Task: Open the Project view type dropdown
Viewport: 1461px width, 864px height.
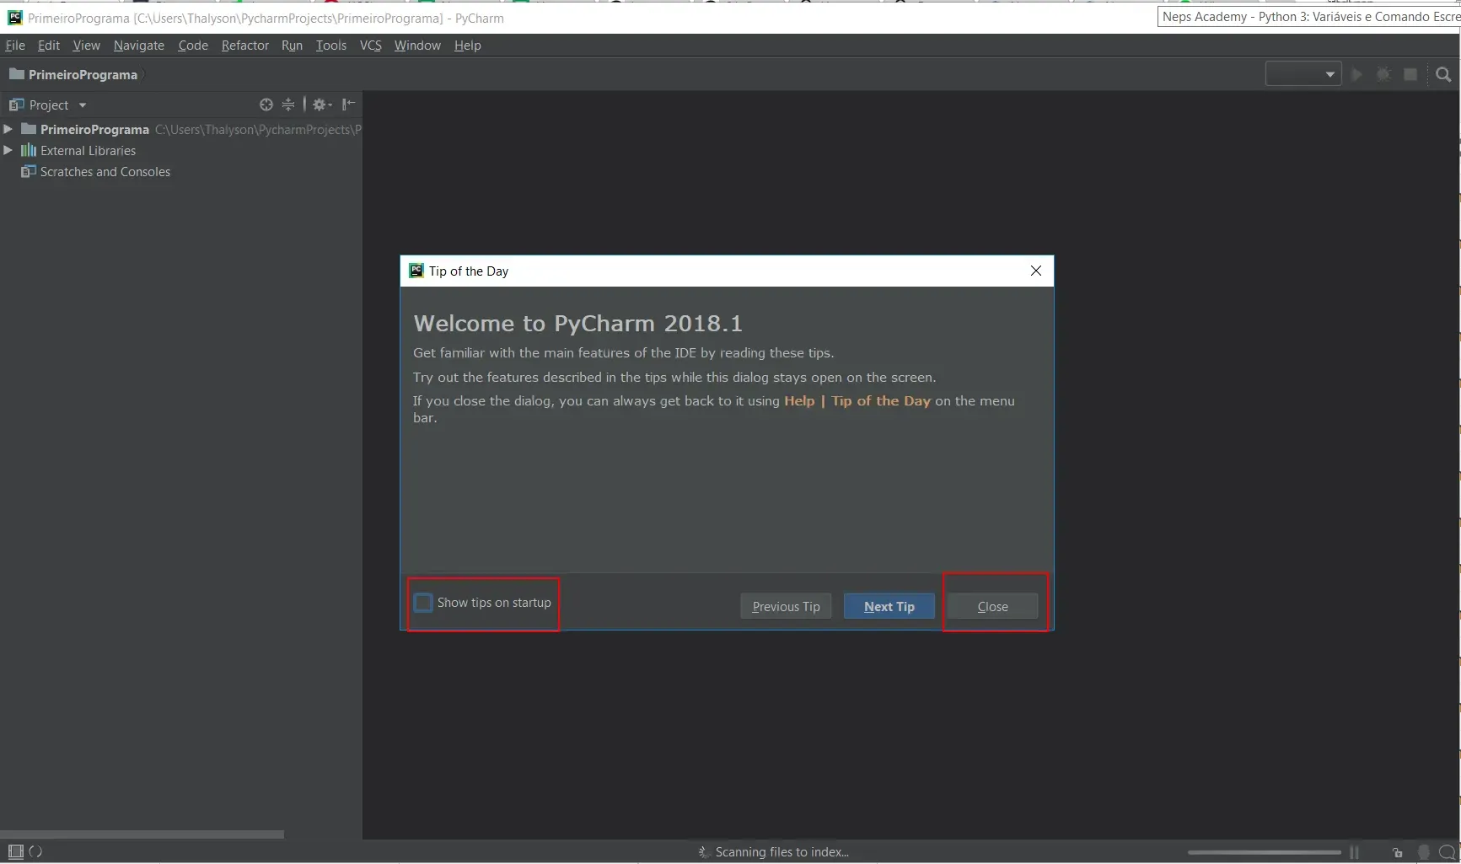Action: coord(83,105)
